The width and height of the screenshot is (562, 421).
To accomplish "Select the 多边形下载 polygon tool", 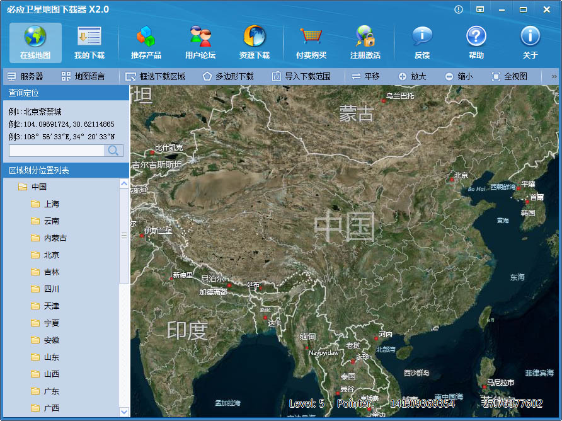I will (228, 76).
